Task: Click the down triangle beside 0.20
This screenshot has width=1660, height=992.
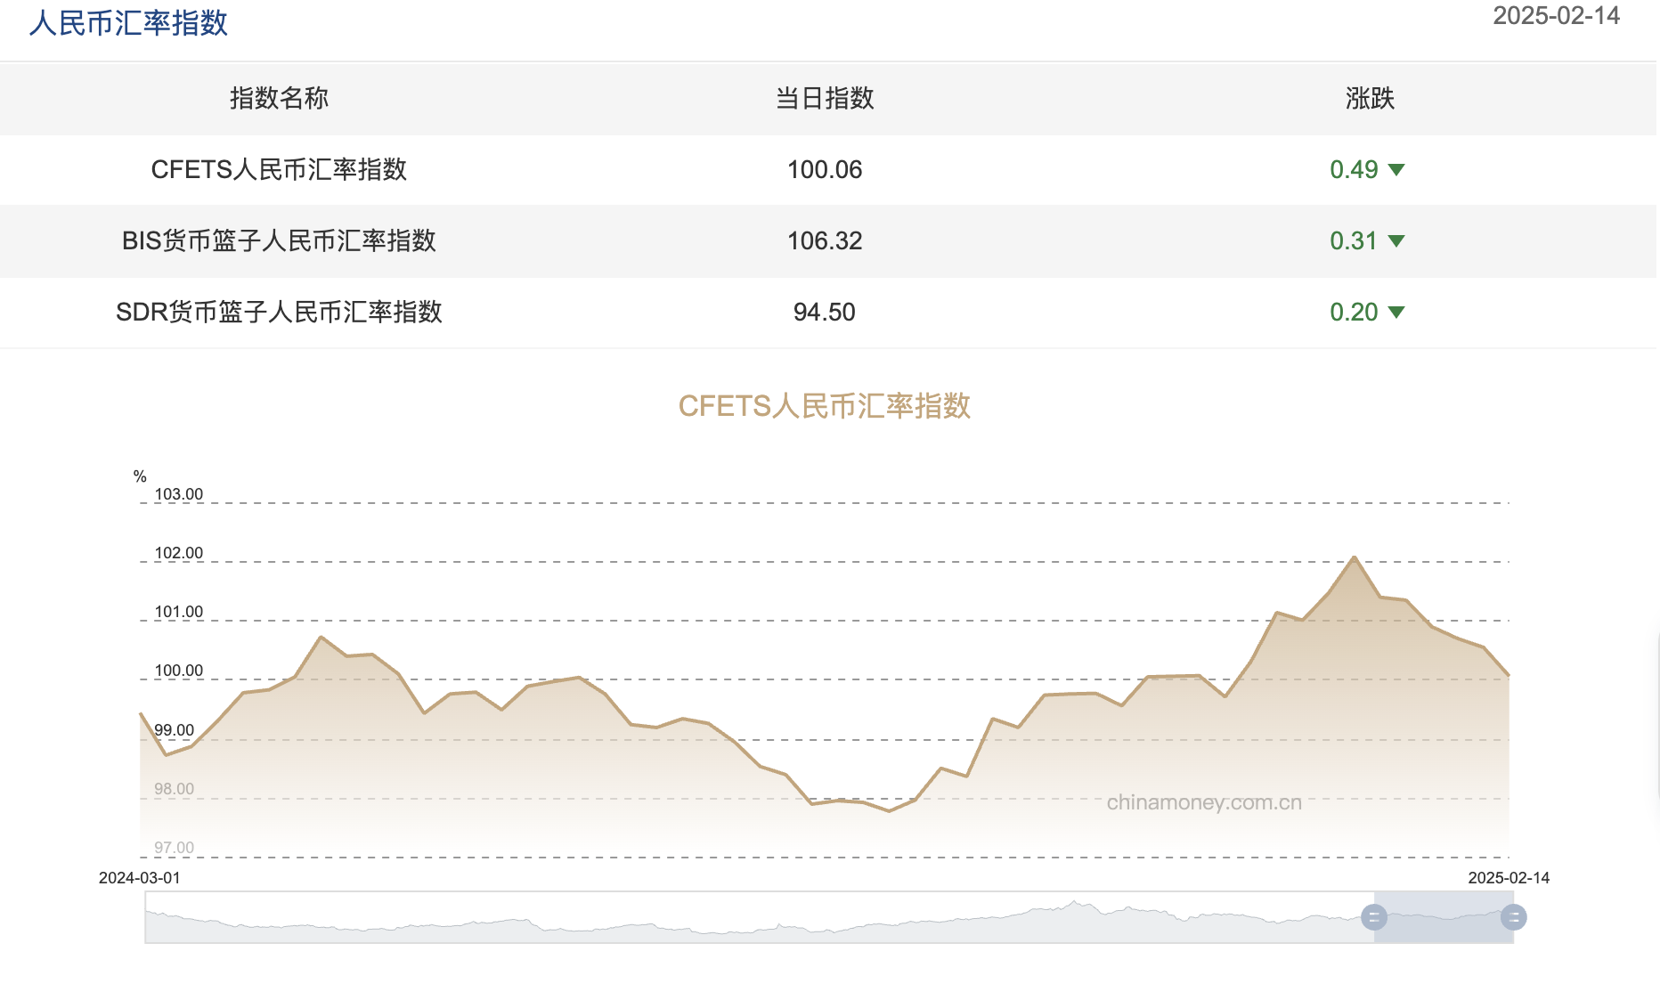Action: [x=1396, y=313]
